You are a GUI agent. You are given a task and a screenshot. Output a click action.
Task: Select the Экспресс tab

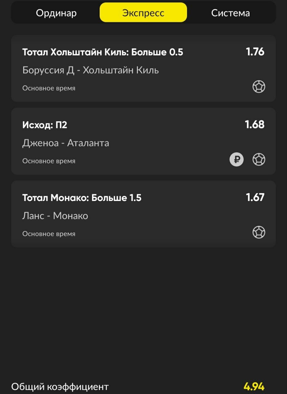pos(143,13)
